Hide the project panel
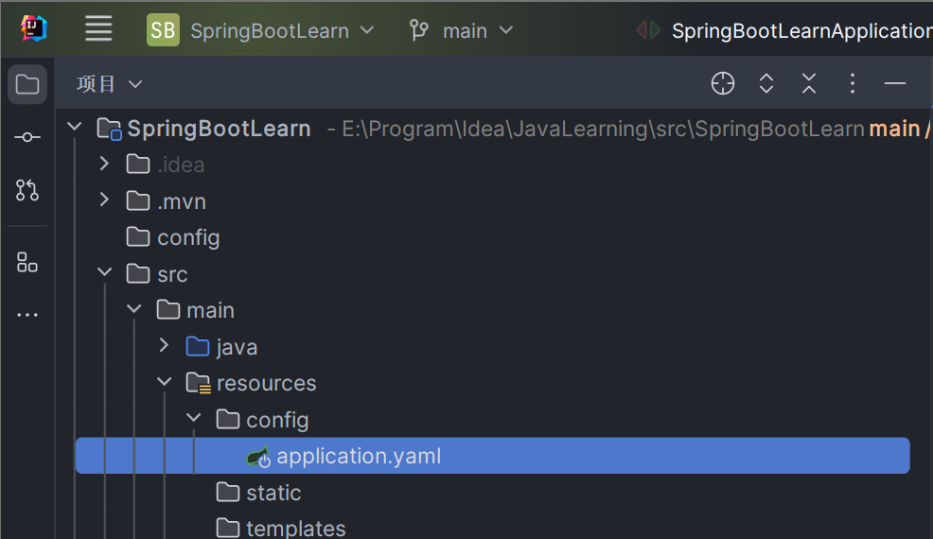Viewport: 933px width, 539px height. tap(895, 83)
